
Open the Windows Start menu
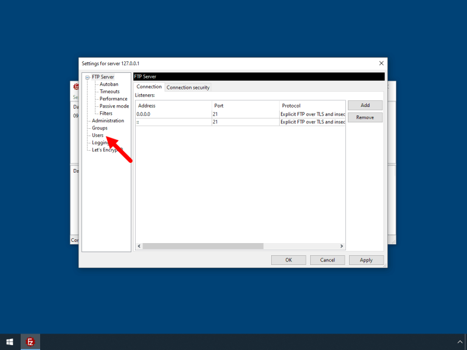[10, 342]
